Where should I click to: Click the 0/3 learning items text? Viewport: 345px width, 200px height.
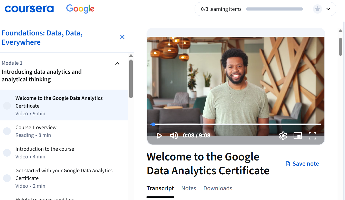click(x=221, y=9)
